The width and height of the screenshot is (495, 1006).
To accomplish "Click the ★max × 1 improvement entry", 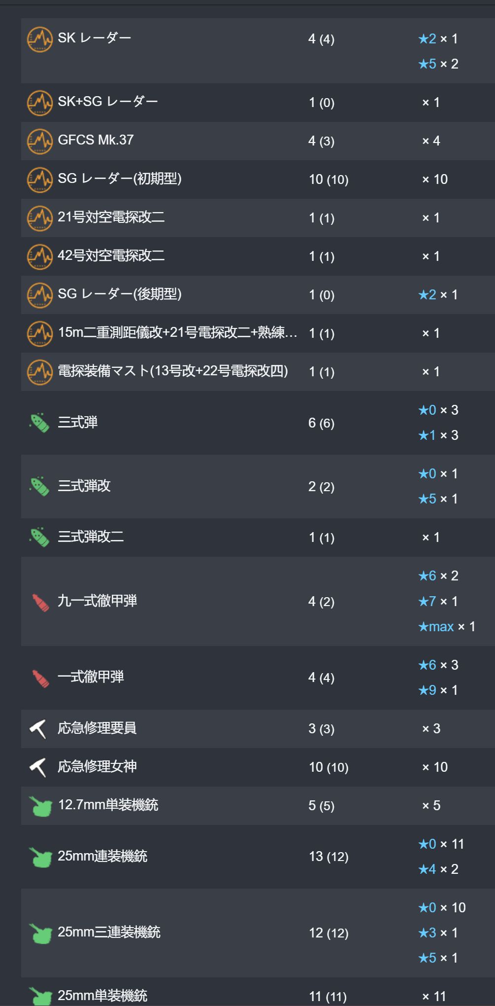I will [x=446, y=627].
